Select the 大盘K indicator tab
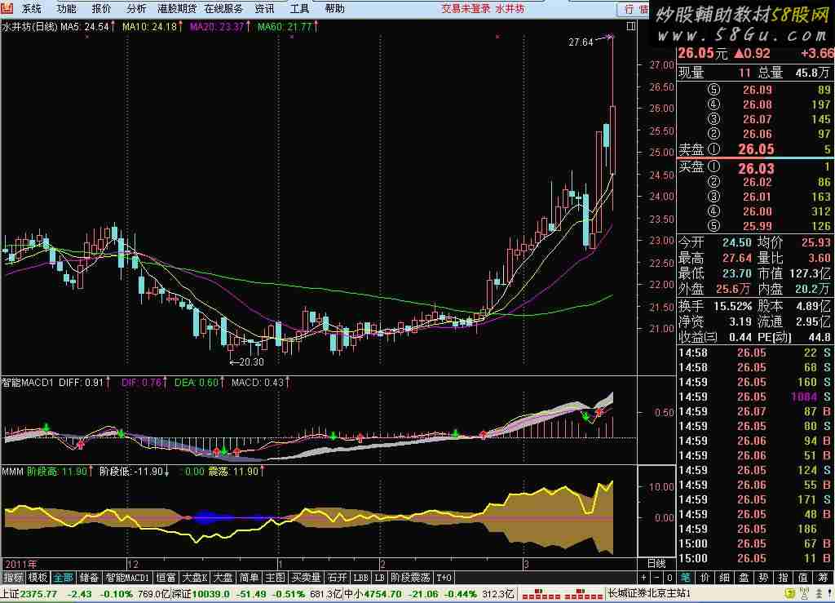 click(x=194, y=578)
